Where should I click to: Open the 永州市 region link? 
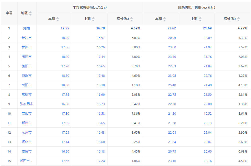[26, 133]
